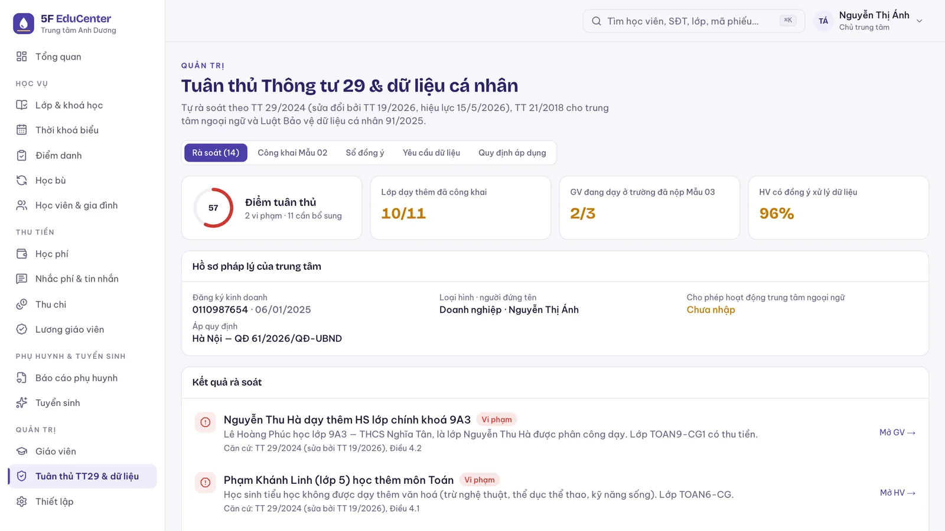Click the Lớp dạy thêm đã công khai card
The height and width of the screenshot is (531, 945).
(461, 208)
